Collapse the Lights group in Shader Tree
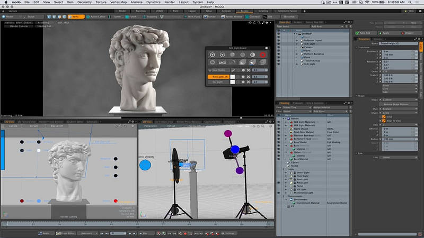Viewport: 424px width, 238px height. pyautogui.click(x=285, y=170)
